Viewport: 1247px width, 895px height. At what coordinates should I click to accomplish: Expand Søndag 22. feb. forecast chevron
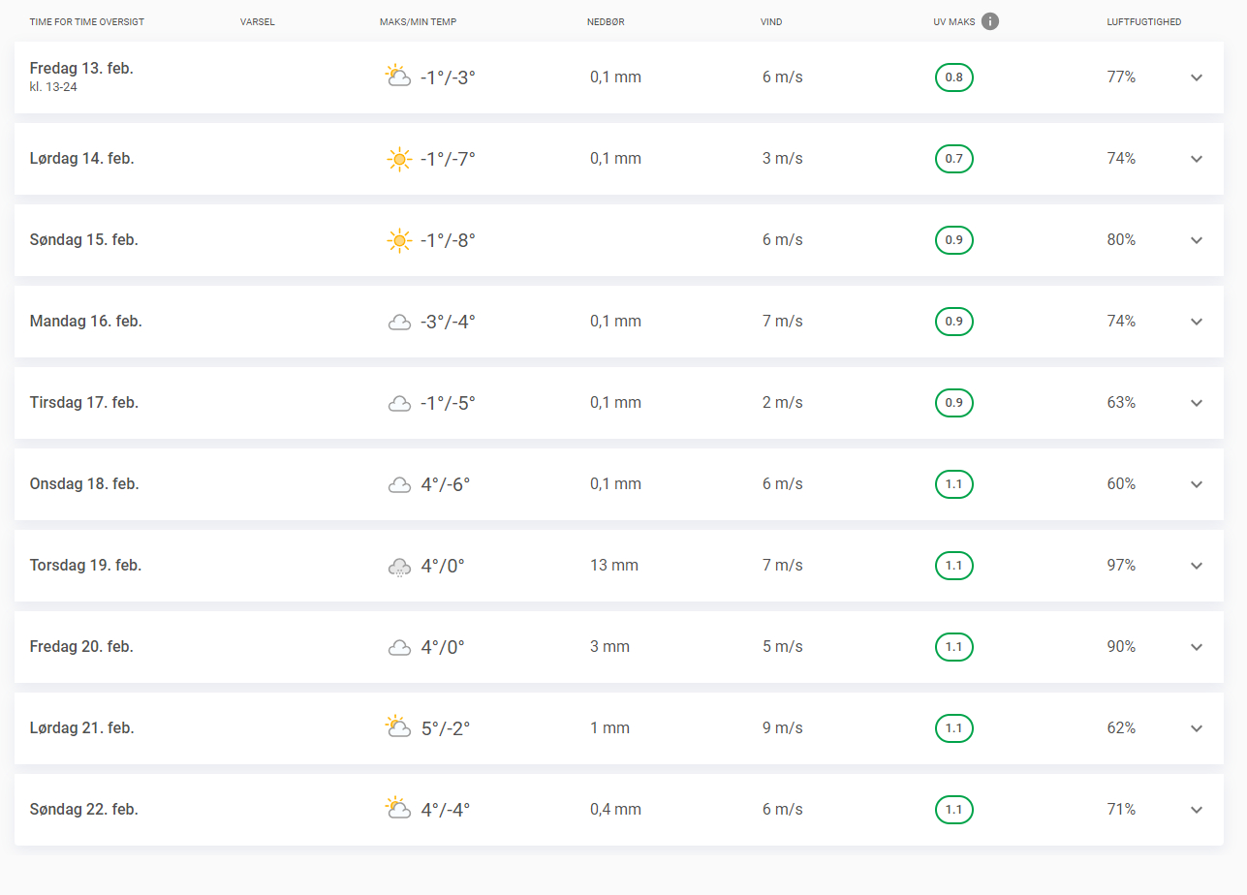pos(1196,810)
